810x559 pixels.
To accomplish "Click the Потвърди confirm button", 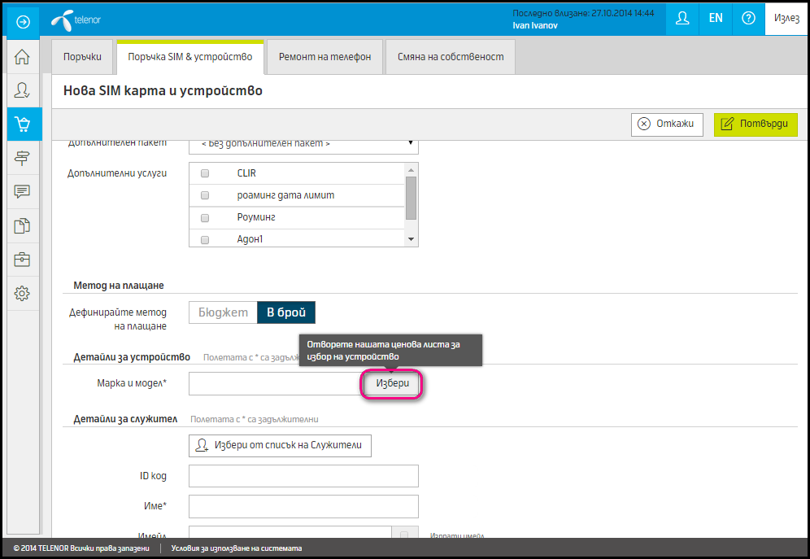I will [x=756, y=124].
